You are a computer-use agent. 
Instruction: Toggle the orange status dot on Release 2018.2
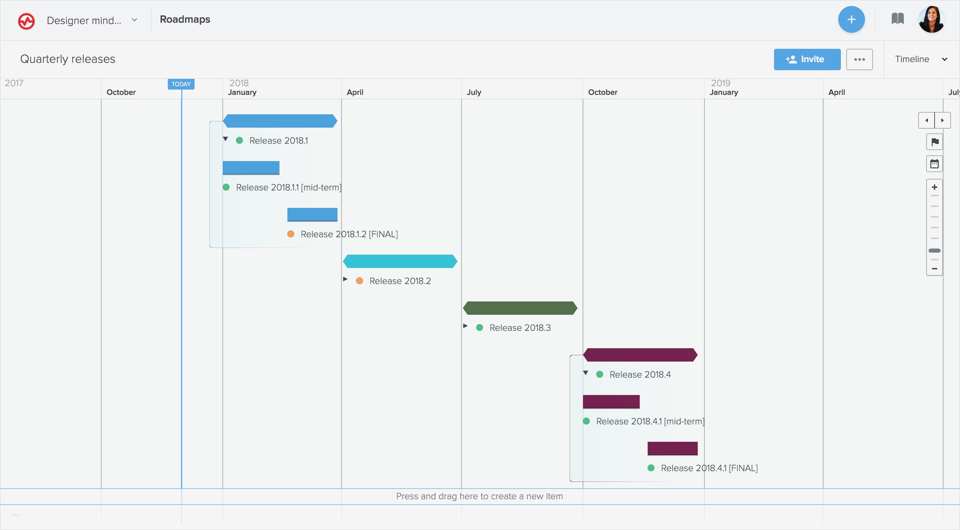359,281
